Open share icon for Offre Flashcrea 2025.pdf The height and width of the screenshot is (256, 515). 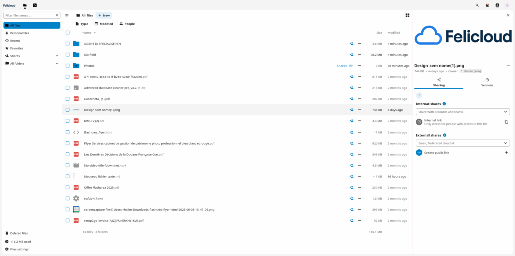click(x=351, y=188)
